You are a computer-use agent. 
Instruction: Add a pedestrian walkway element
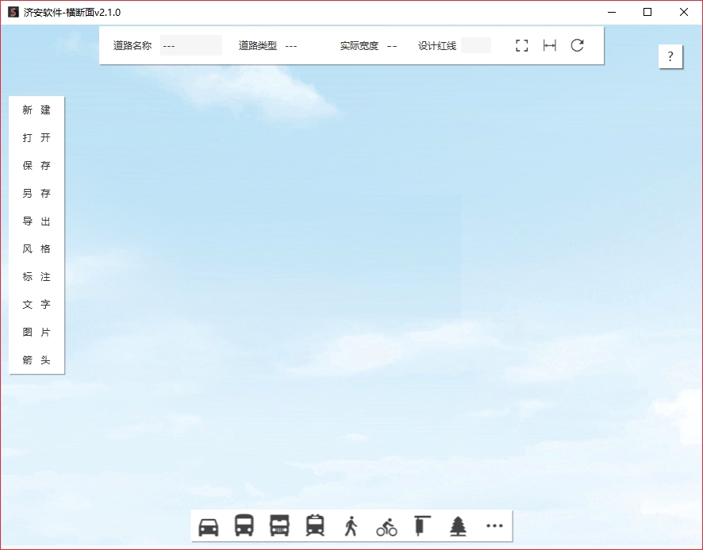(351, 525)
